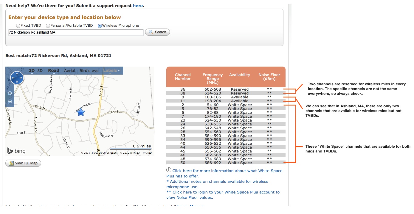
Task: Click the Bing logo on map
Action: (x=17, y=151)
